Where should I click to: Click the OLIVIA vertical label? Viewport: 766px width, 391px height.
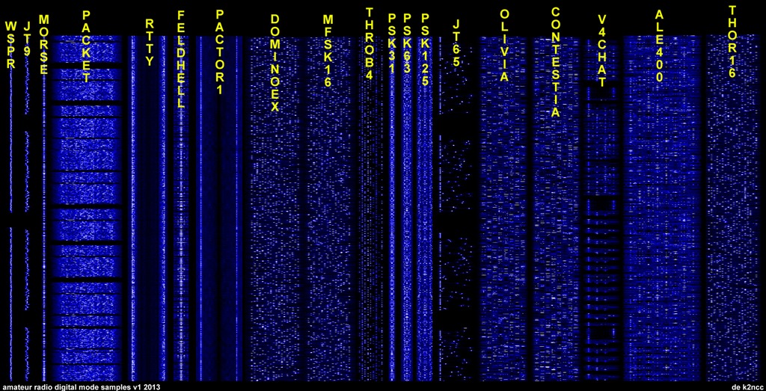504,46
